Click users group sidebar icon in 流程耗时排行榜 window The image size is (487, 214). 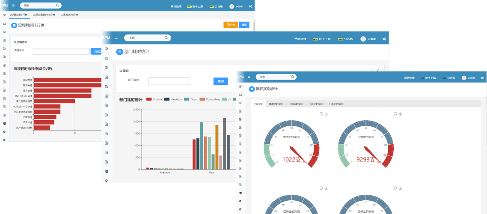point(4,123)
